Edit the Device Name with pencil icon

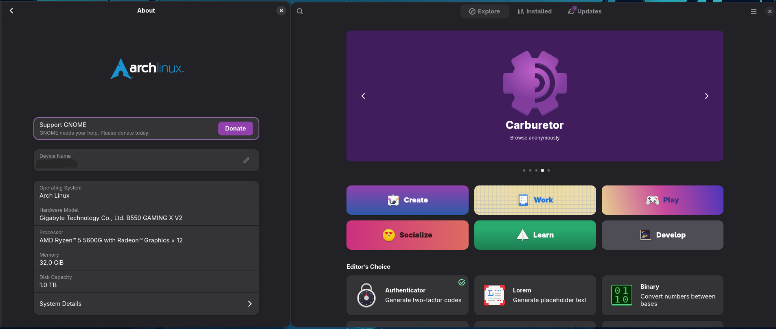[x=246, y=160]
